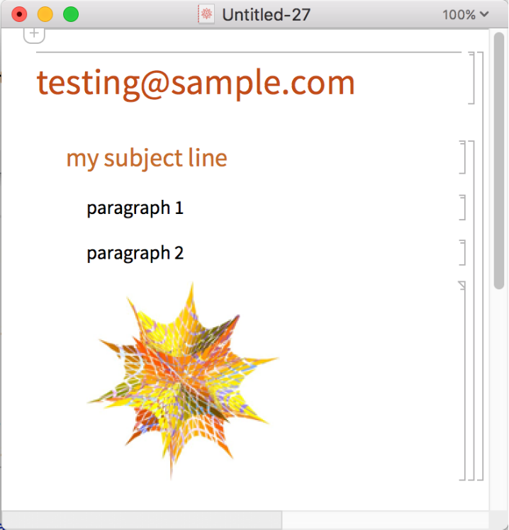
Task: Select the star image cell bracket
Action: (463, 383)
